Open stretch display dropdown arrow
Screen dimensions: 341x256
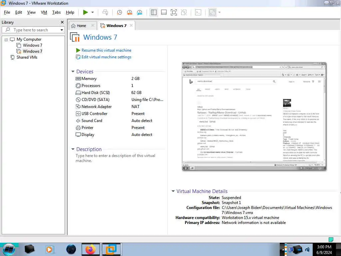pyautogui.click(x=219, y=12)
